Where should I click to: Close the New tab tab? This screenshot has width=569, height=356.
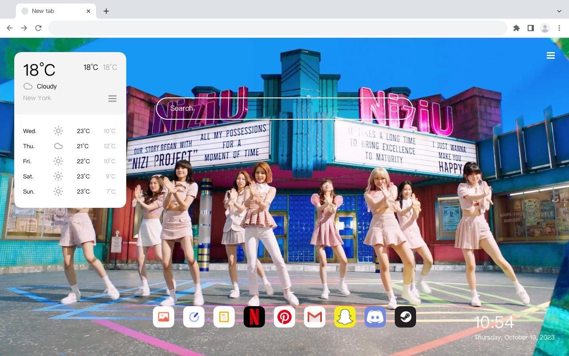pos(89,11)
